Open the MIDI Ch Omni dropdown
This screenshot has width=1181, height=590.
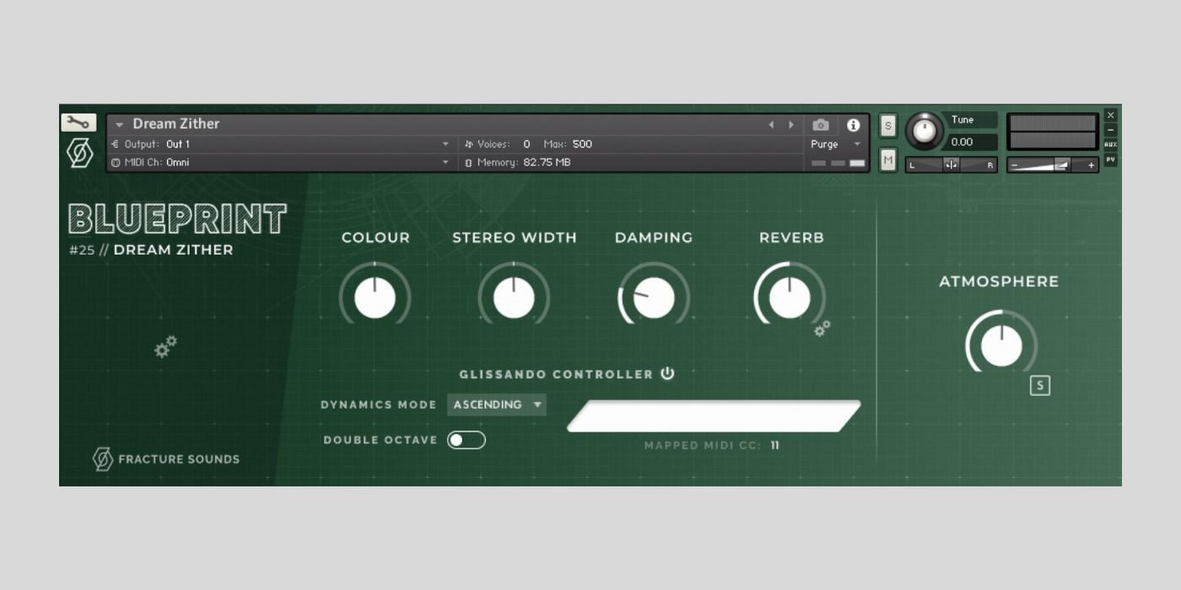point(445,162)
